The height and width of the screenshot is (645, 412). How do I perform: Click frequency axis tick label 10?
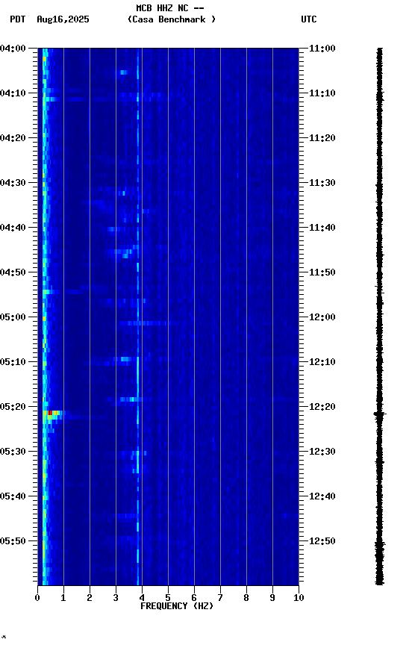(x=299, y=598)
